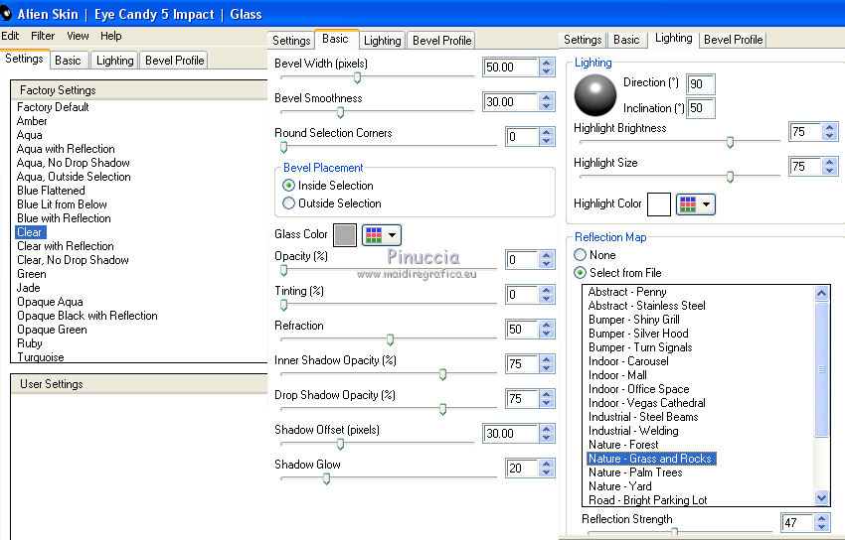This screenshot has height=540, width=845.
Task: Open the Highlight Color palette grid dropdown
Action: pyautogui.click(x=696, y=204)
